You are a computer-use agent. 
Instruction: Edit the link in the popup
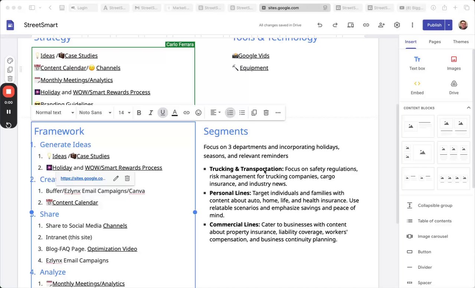pyautogui.click(x=116, y=178)
